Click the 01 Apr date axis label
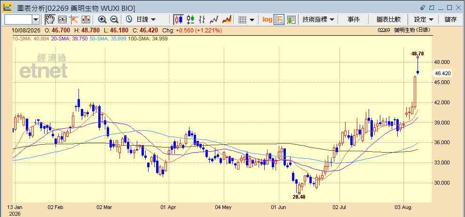 coord(168,207)
